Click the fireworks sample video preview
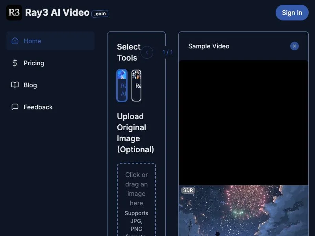 (x=243, y=210)
